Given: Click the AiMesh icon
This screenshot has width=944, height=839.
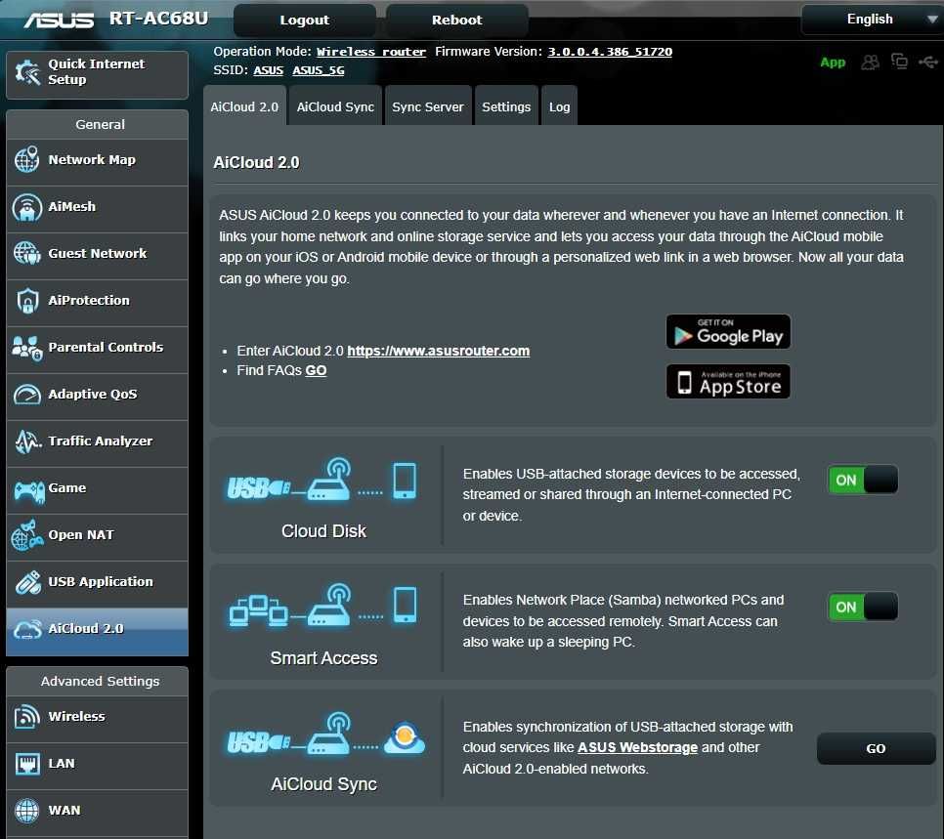Looking at the screenshot, I should click(x=27, y=207).
